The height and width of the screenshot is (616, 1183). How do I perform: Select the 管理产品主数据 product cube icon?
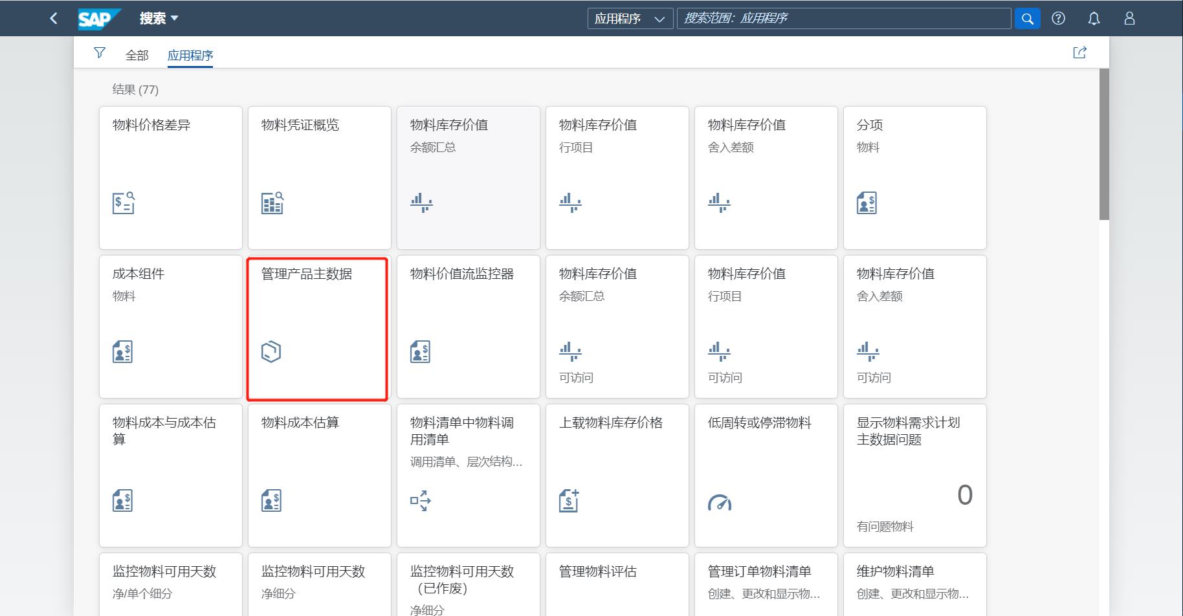[271, 351]
